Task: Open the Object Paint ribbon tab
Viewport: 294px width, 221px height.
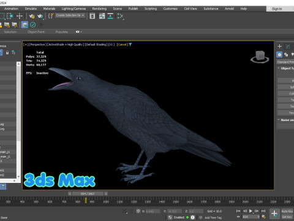Action: click(x=36, y=32)
